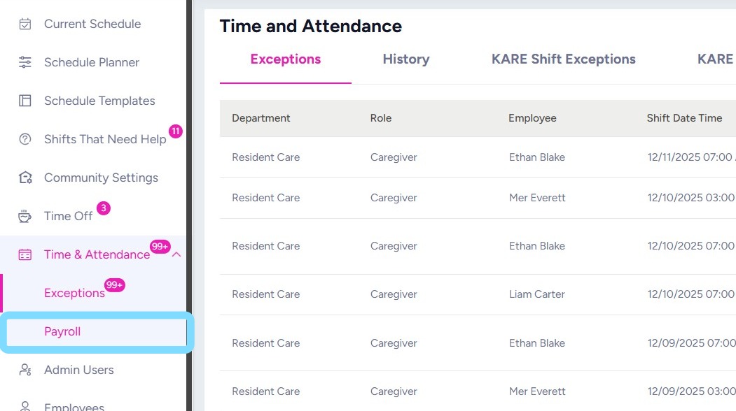
Task: Click the Shifts That Need Help icon
Action: coord(25,139)
